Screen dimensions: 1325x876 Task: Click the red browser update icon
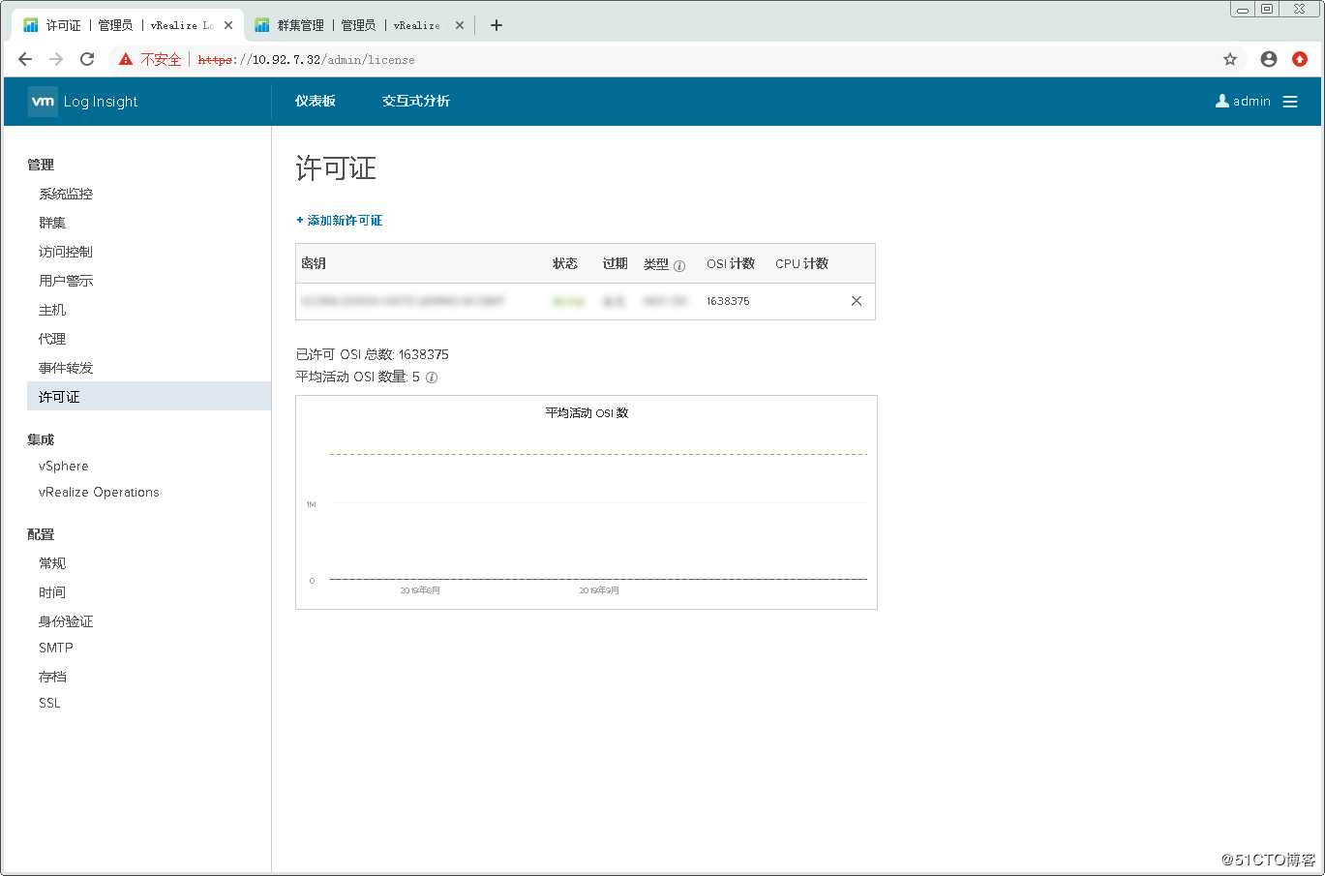[x=1300, y=59]
